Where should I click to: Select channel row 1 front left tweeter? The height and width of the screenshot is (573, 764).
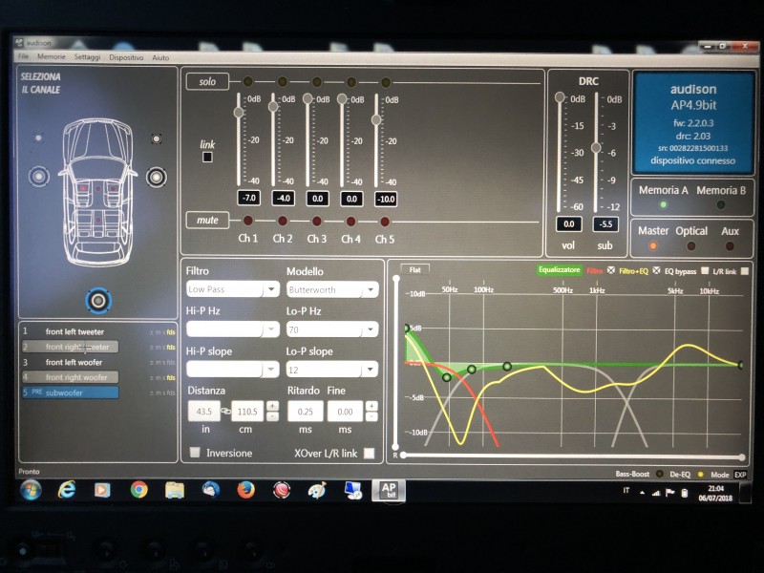pos(71,331)
